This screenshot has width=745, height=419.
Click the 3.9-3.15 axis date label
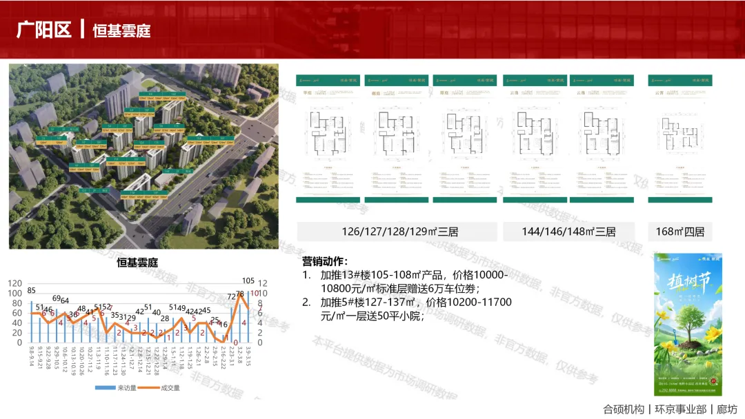pyautogui.click(x=248, y=356)
